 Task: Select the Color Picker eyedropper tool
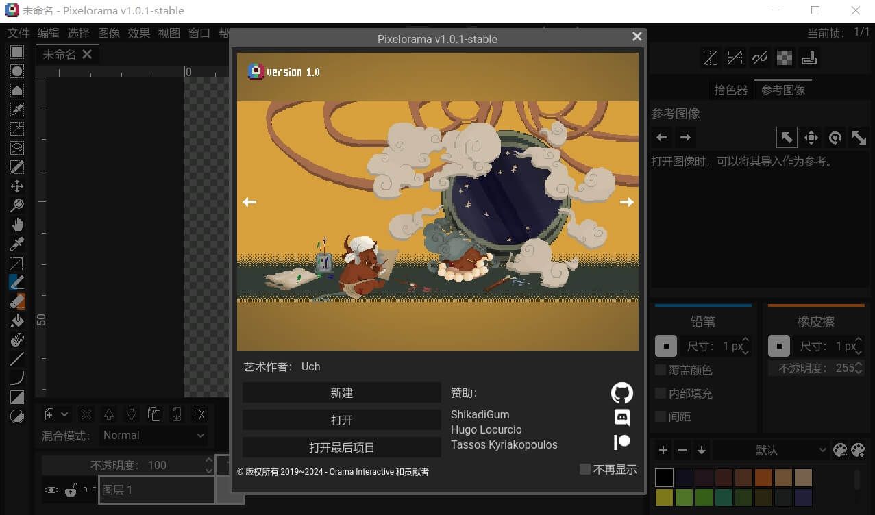(17, 244)
